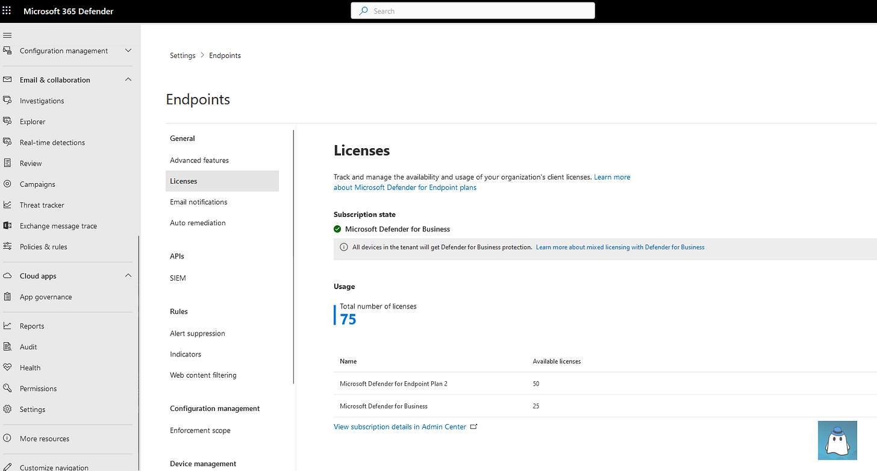The width and height of the screenshot is (877, 471).
Task: Click the App governance icon
Action: click(x=7, y=297)
